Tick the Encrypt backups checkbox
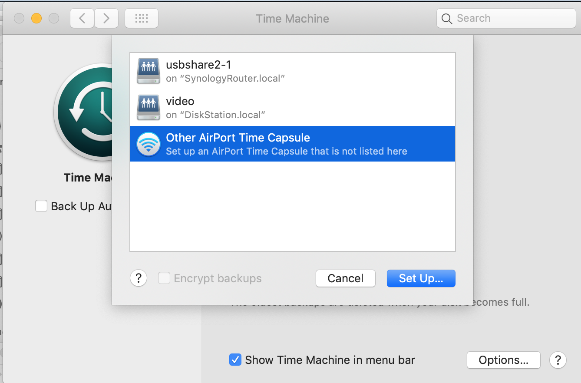581x383 pixels. click(164, 278)
